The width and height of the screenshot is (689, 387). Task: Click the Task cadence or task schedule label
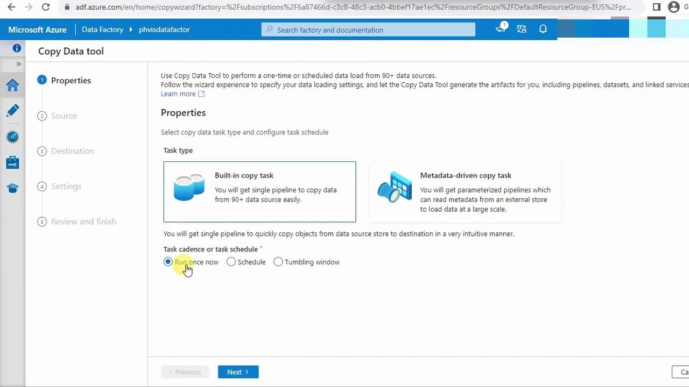point(210,249)
